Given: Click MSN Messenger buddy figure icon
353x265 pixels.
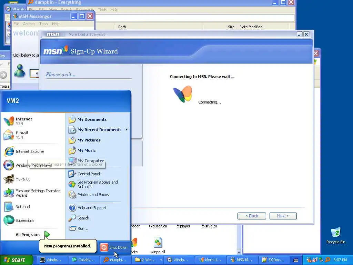Looking at the screenshot, I should tap(20, 71).
